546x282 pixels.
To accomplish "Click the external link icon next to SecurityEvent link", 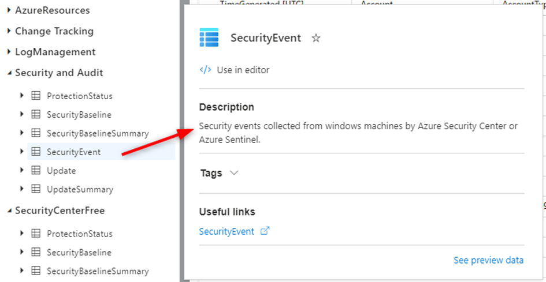I will coord(265,231).
